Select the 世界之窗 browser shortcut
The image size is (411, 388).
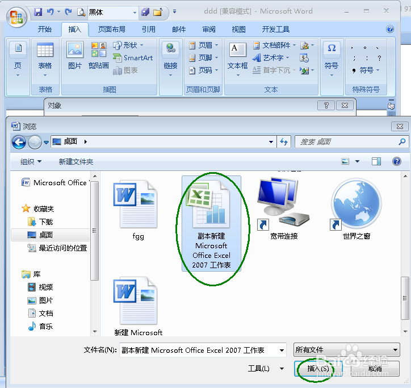(x=357, y=209)
